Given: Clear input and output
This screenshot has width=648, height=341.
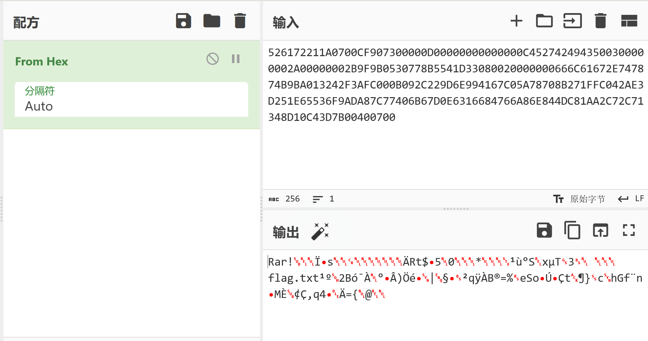Looking at the screenshot, I should (x=600, y=21).
